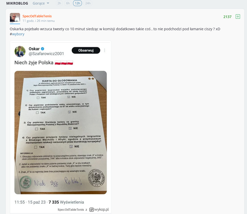Select the 6h time filter
This screenshot has width=247, height=214.
point(68,3)
